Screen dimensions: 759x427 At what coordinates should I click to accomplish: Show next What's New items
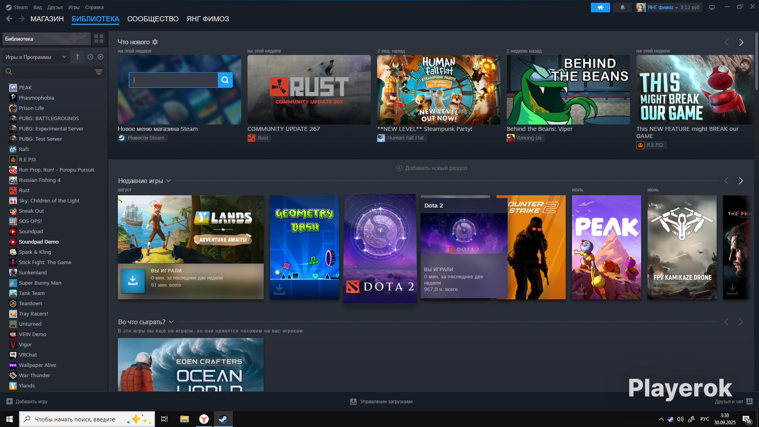point(741,42)
